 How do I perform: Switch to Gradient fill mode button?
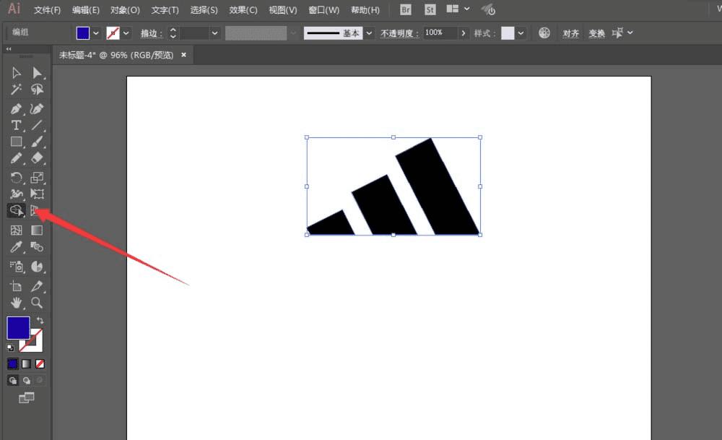coord(27,363)
